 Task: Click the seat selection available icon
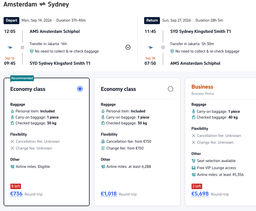click(x=194, y=161)
